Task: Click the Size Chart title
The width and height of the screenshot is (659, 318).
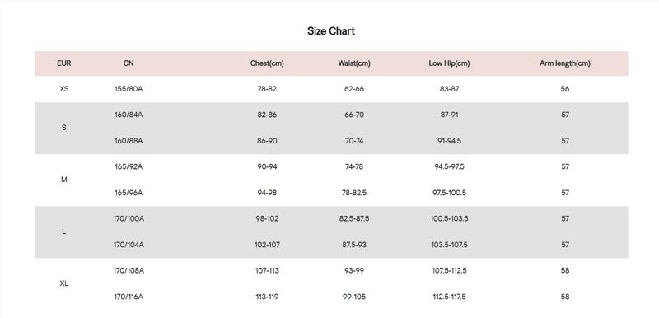Action: tap(331, 31)
